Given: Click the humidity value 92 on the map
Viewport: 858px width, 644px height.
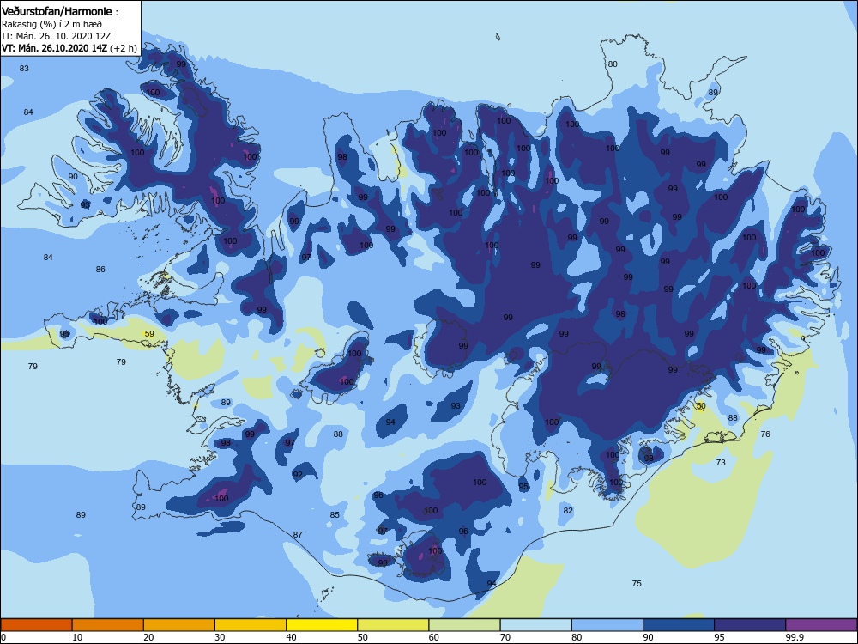Looking at the screenshot, I should (298, 474).
